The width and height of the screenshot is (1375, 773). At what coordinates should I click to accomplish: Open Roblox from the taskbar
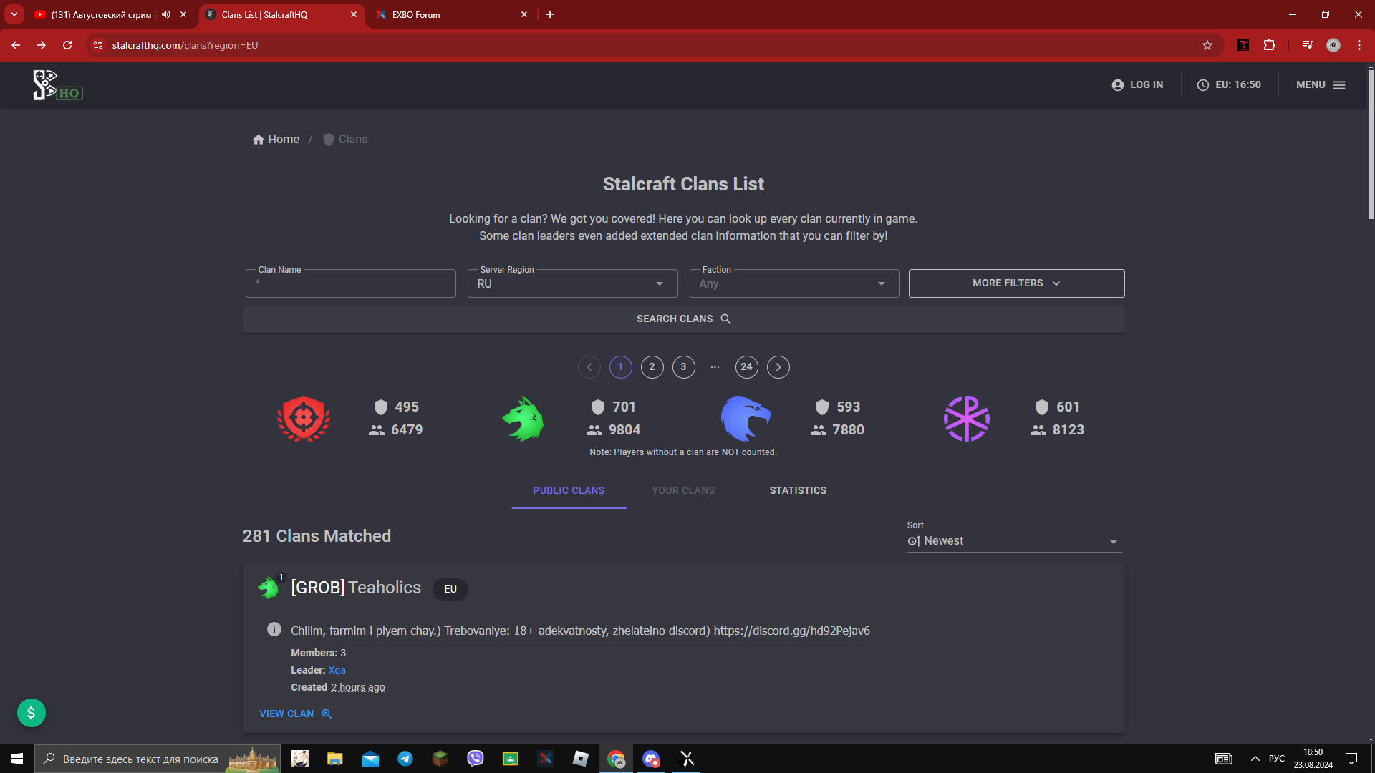click(x=581, y=759)
